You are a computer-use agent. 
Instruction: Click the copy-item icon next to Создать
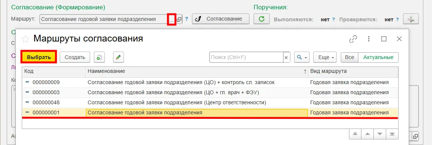pos(99,57)
